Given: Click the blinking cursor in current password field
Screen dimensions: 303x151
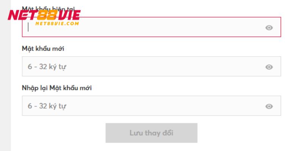Looking at the screenshot, I should pos(28,27).
